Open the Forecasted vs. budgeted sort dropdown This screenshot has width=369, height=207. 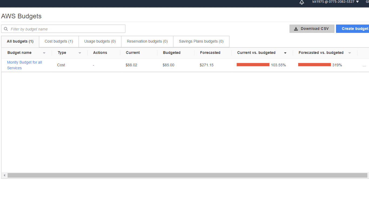pyautogui.click(x=350, y=53)
